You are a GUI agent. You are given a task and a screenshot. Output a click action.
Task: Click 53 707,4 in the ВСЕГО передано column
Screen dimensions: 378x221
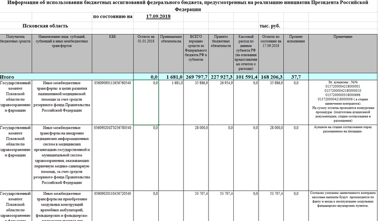196,206
